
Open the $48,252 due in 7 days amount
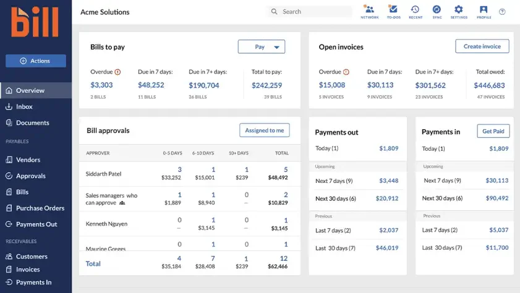151,85
